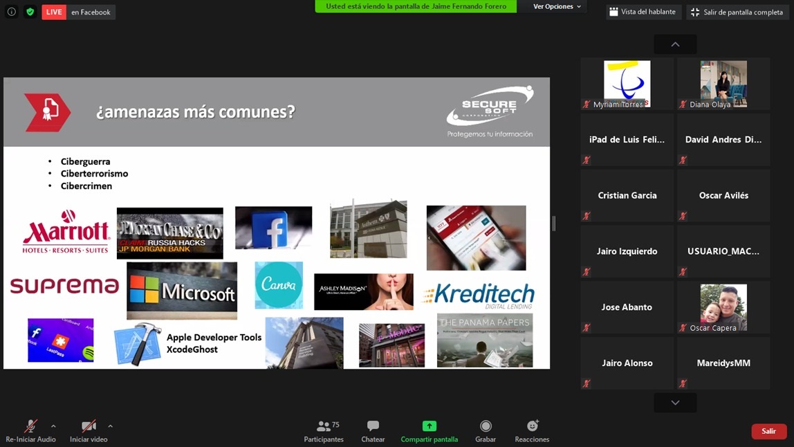Click the T-Mobile storefront image
The image size is (794, 447).
point(392,345)
